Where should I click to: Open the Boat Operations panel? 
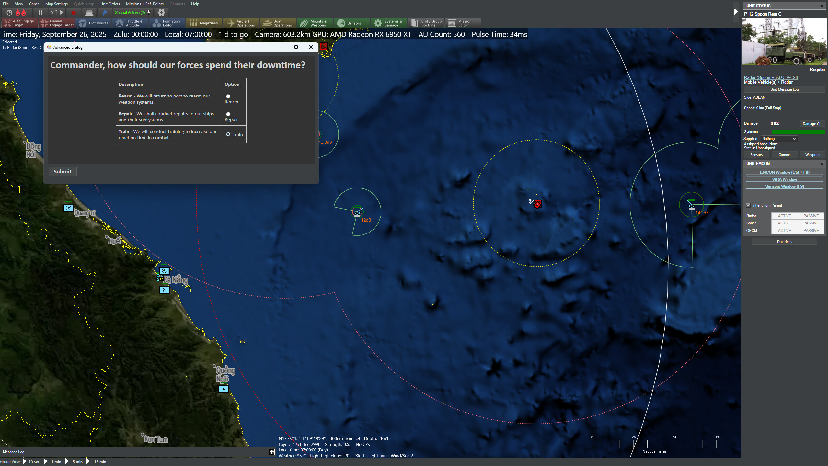click(x=278, y=23)
